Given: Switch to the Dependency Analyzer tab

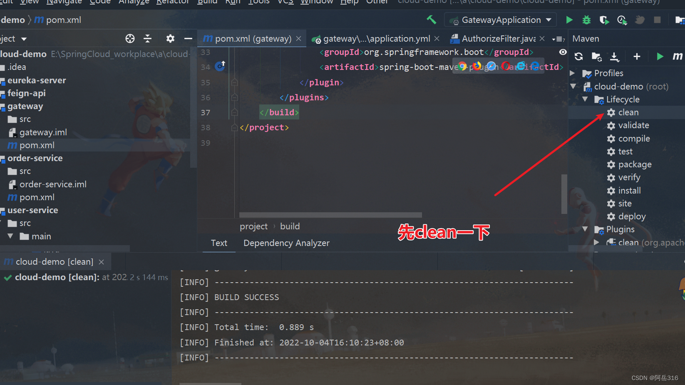Looking at the screenshot, I should 286,243.
